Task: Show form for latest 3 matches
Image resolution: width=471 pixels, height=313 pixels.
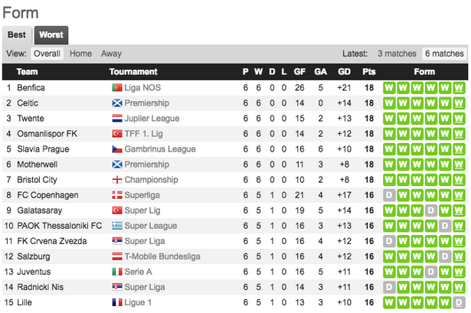Action: point(396,54)
